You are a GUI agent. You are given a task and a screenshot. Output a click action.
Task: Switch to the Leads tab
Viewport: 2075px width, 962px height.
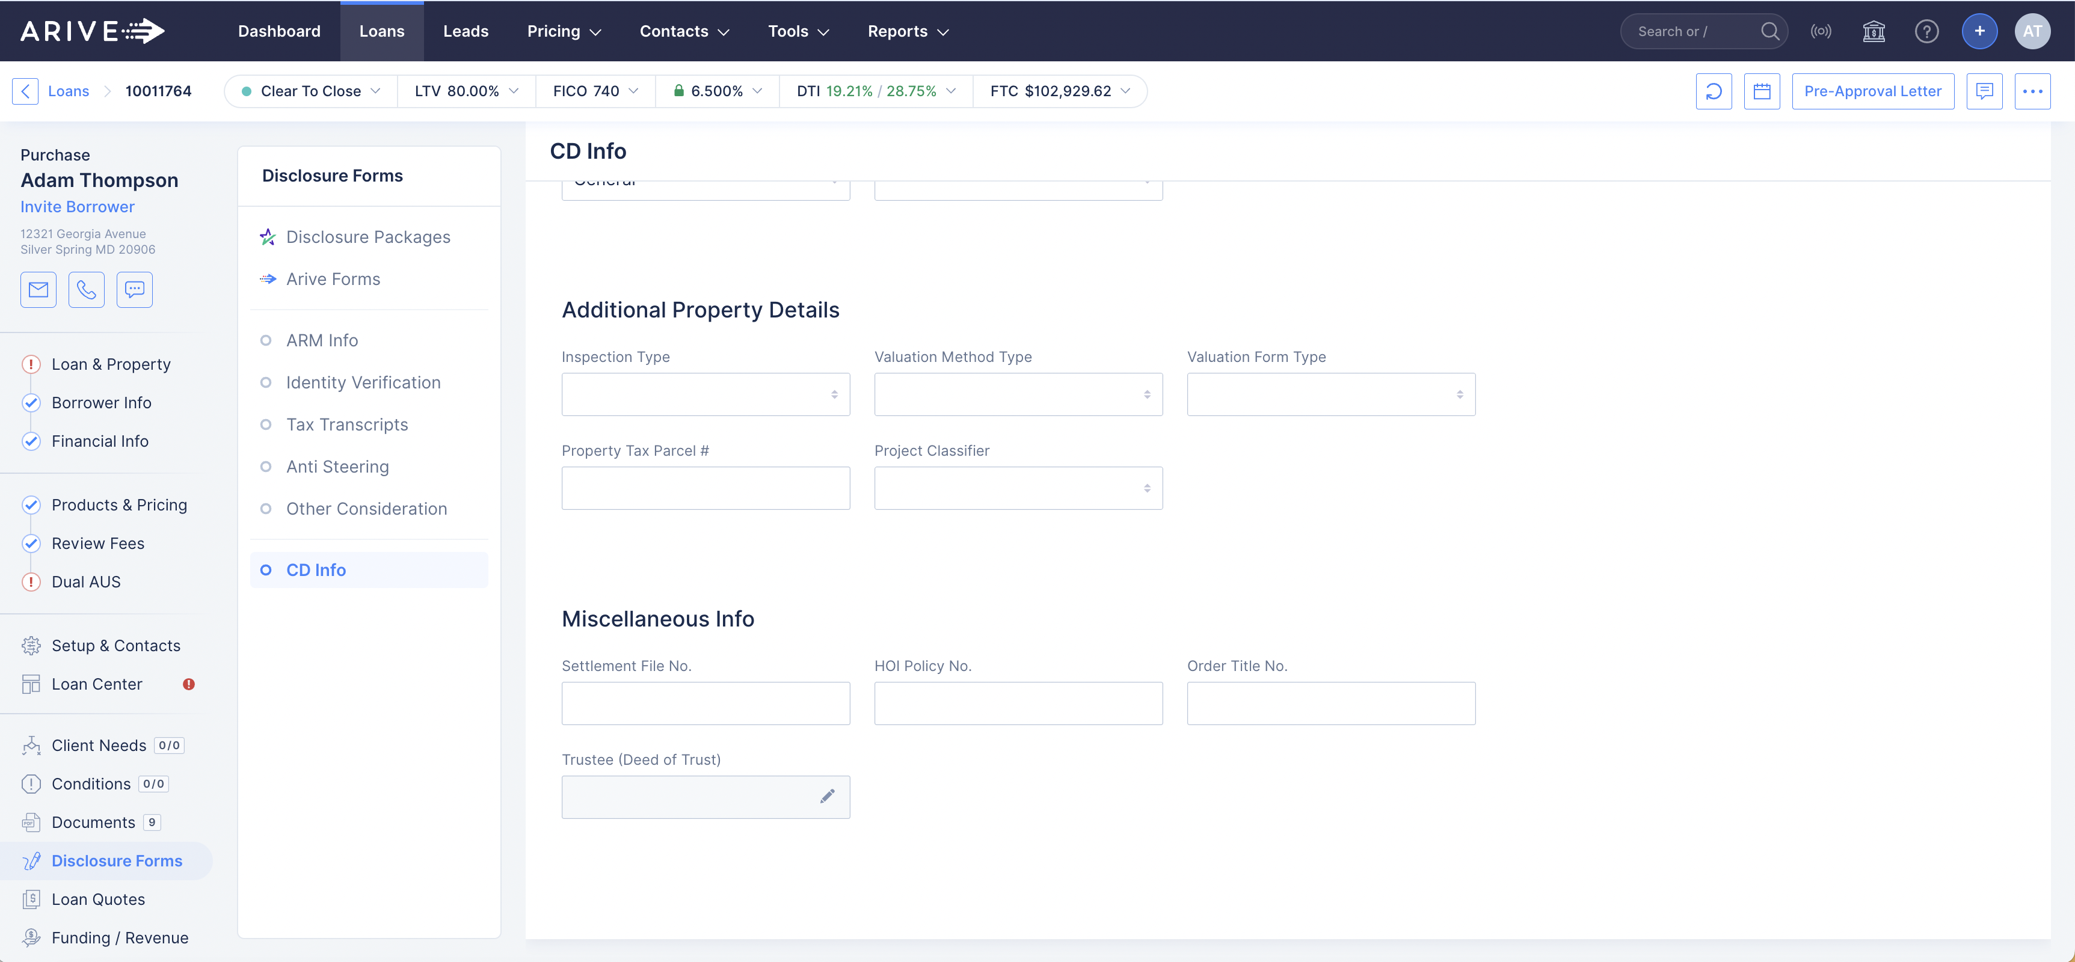pyautogui.click(x=466, y=31)
